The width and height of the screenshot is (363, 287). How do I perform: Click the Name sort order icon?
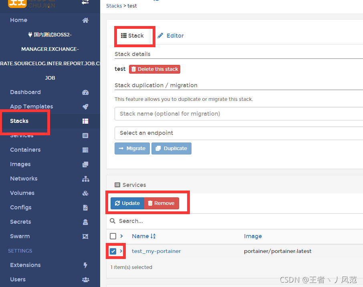click(153, 236)
